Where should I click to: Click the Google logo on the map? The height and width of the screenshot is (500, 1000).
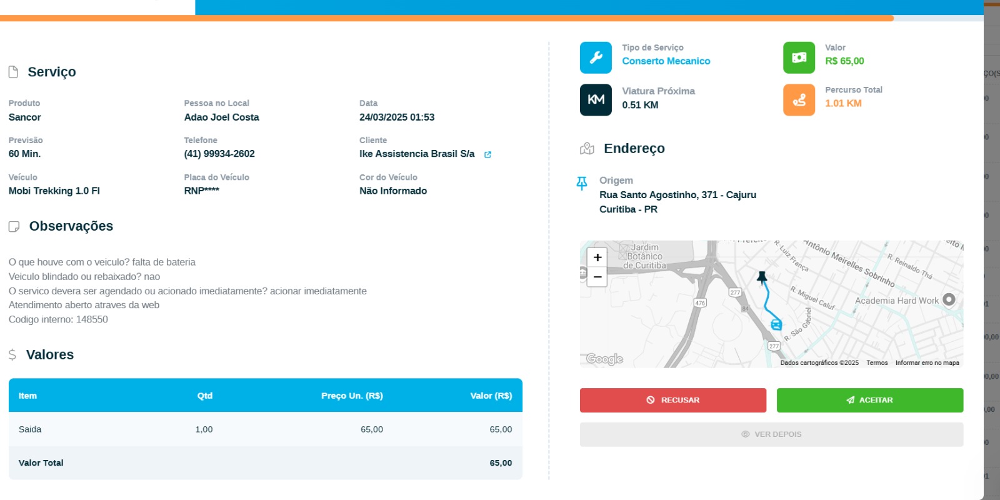click(x=604, y=359)
